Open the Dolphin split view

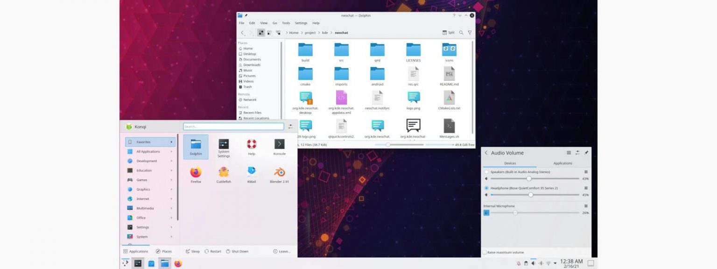[x=448, y=33]
